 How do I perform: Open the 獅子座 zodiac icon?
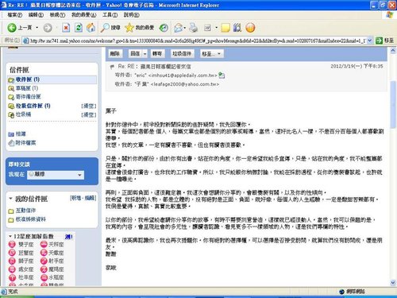pyautogui.click(x=12, y=261)
